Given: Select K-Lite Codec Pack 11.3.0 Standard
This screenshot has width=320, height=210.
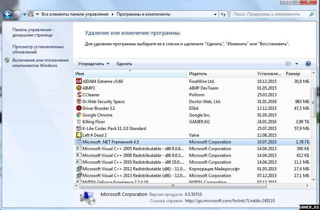Looking at the screenshot, I should click(x=114, y=128).
